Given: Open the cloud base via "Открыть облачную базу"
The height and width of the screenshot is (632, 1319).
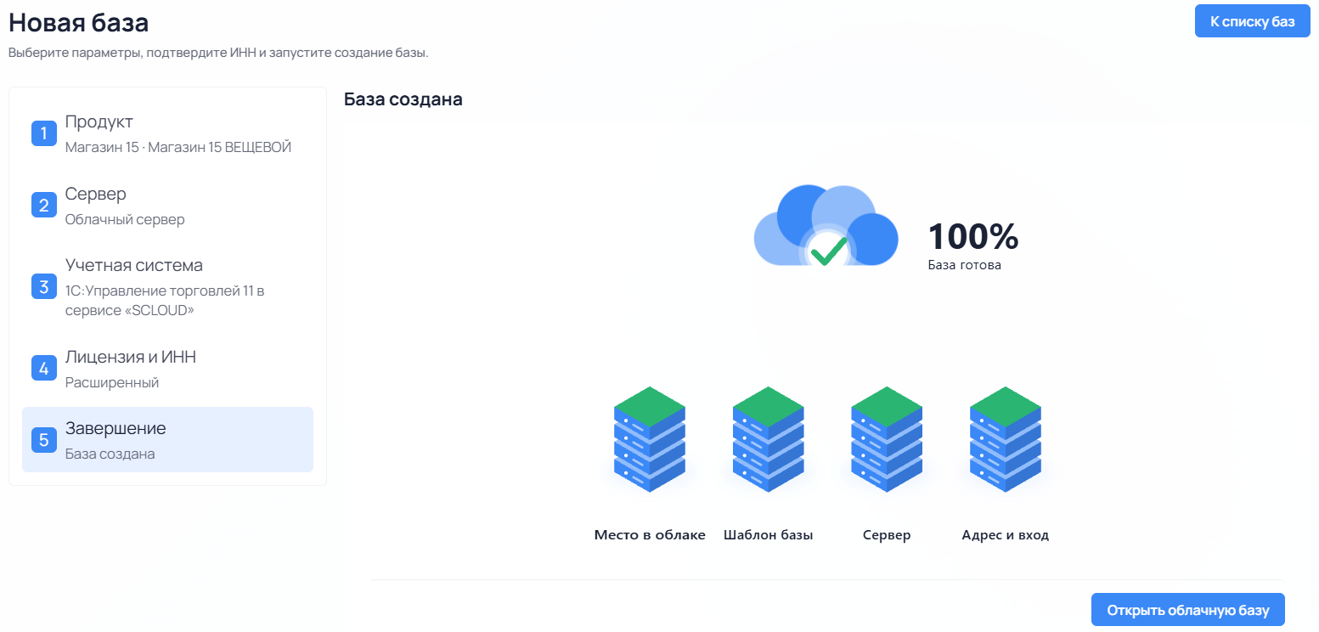Looking at the screenshot, I should click(x=1188, y=610).
